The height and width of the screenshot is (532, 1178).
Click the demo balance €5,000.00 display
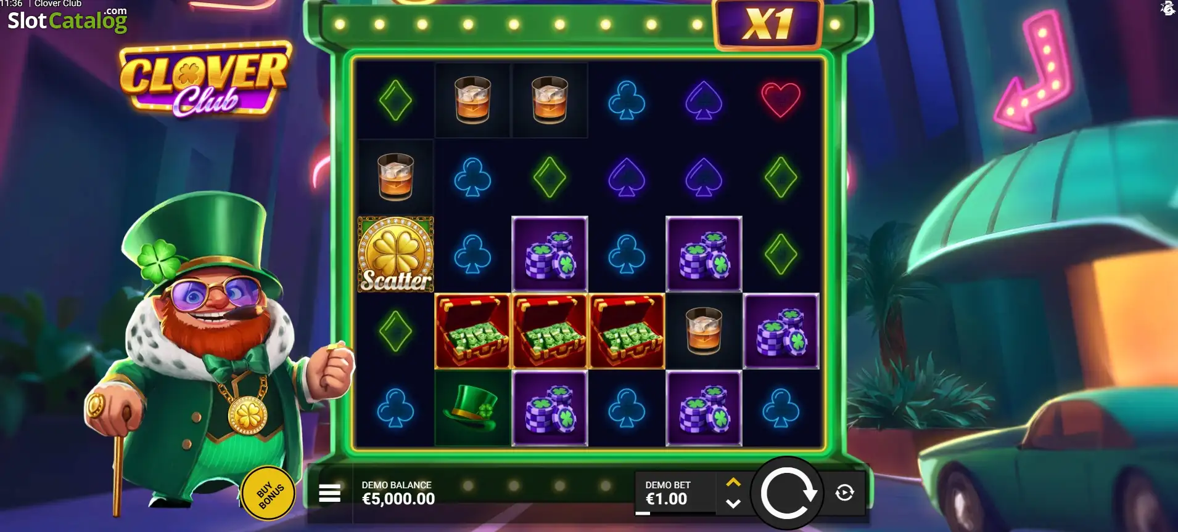398,493
